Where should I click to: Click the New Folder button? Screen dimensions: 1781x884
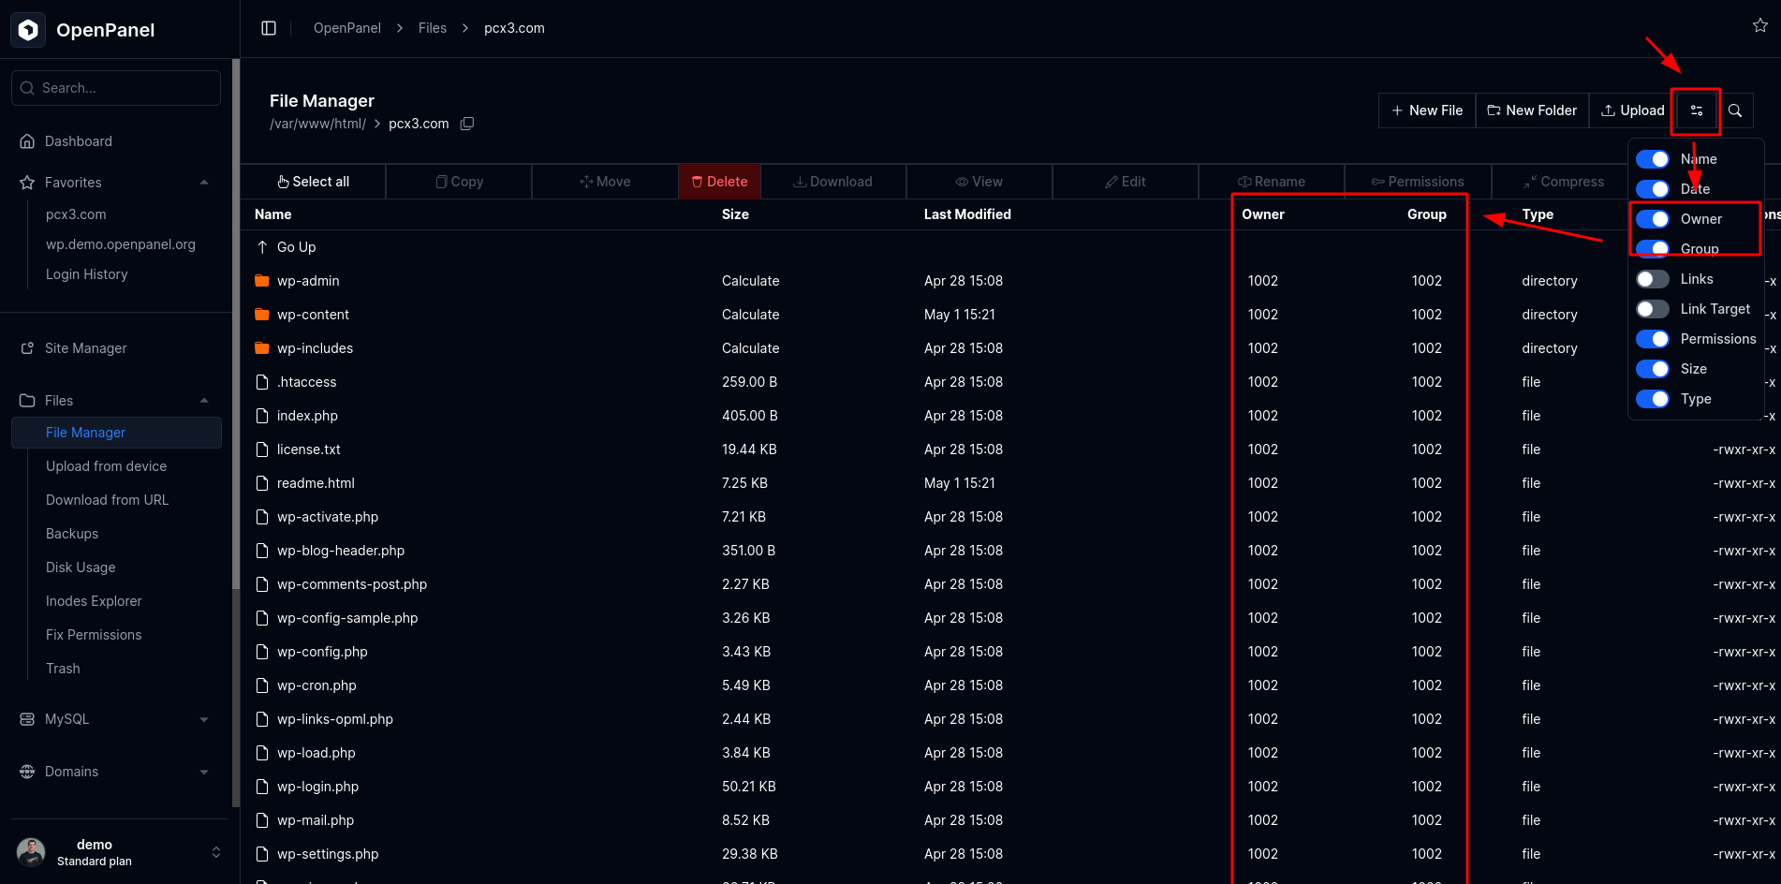1532,110
